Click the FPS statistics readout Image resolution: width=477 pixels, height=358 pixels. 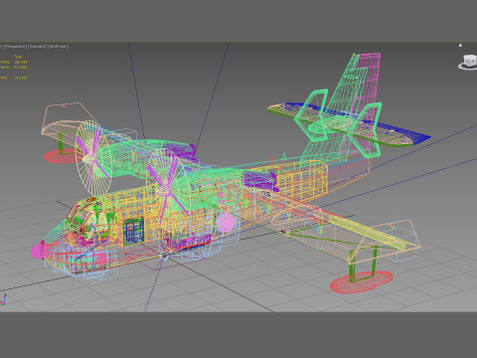click(x=14, y=78)
